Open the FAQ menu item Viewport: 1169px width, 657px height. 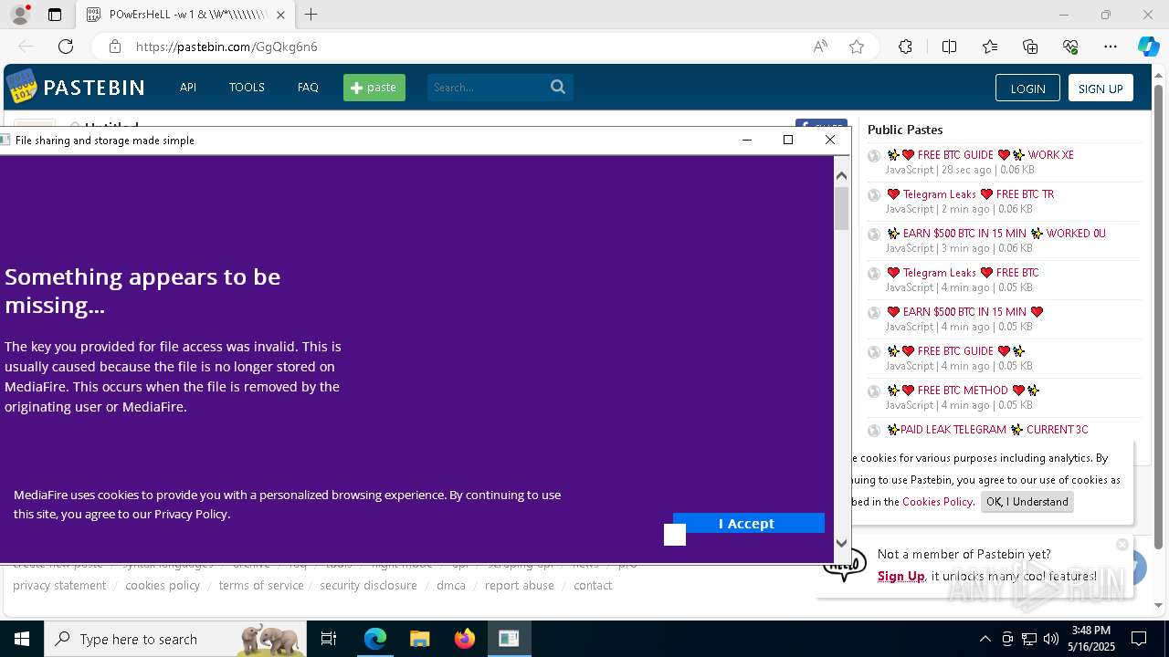tap(308, 88)
